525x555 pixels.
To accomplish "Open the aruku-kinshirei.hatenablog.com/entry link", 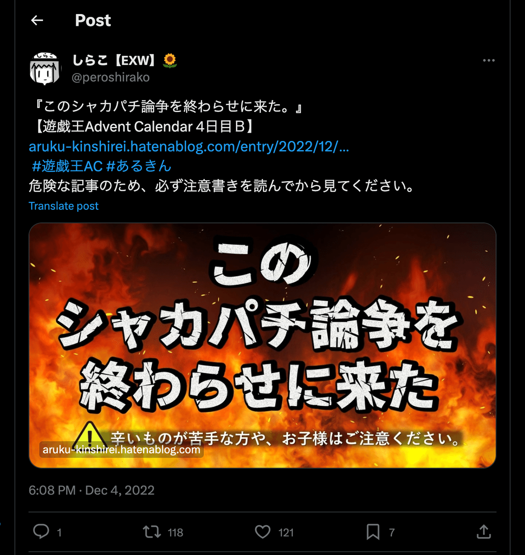I will pos(189,146).
